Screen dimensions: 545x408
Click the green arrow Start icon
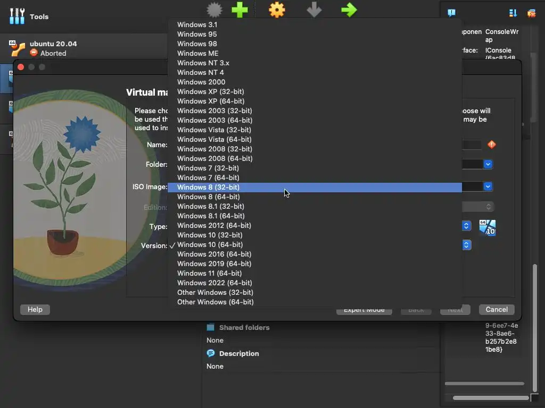(x=349, y=10)
